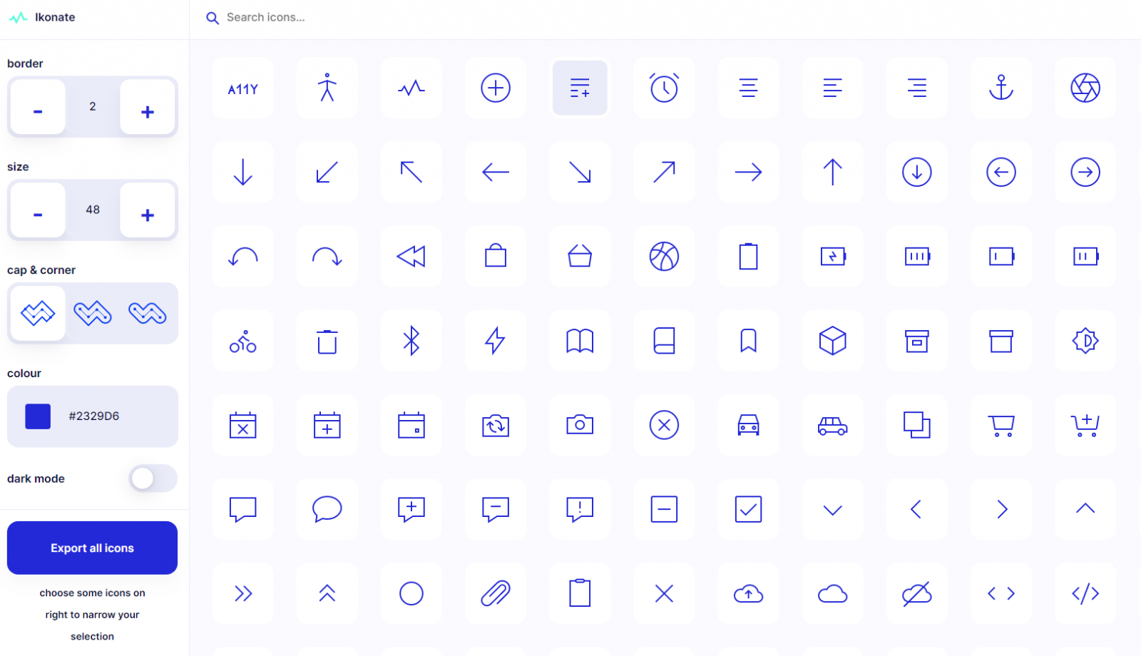Select the paperclip attachment icon
Viewport: 1141px width, 656px height.
point(496,593)
